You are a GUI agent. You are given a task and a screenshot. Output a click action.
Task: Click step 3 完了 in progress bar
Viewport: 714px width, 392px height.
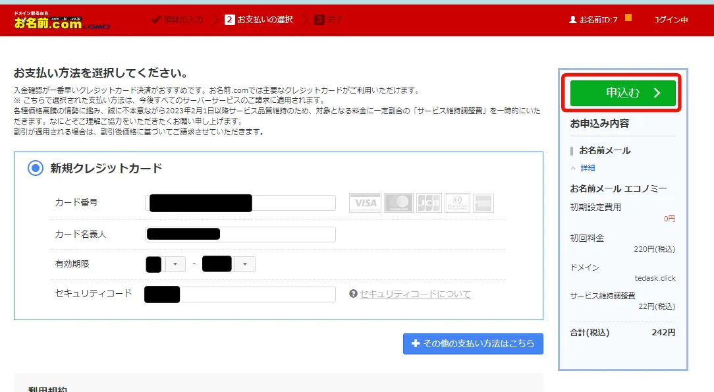[329, 20]
